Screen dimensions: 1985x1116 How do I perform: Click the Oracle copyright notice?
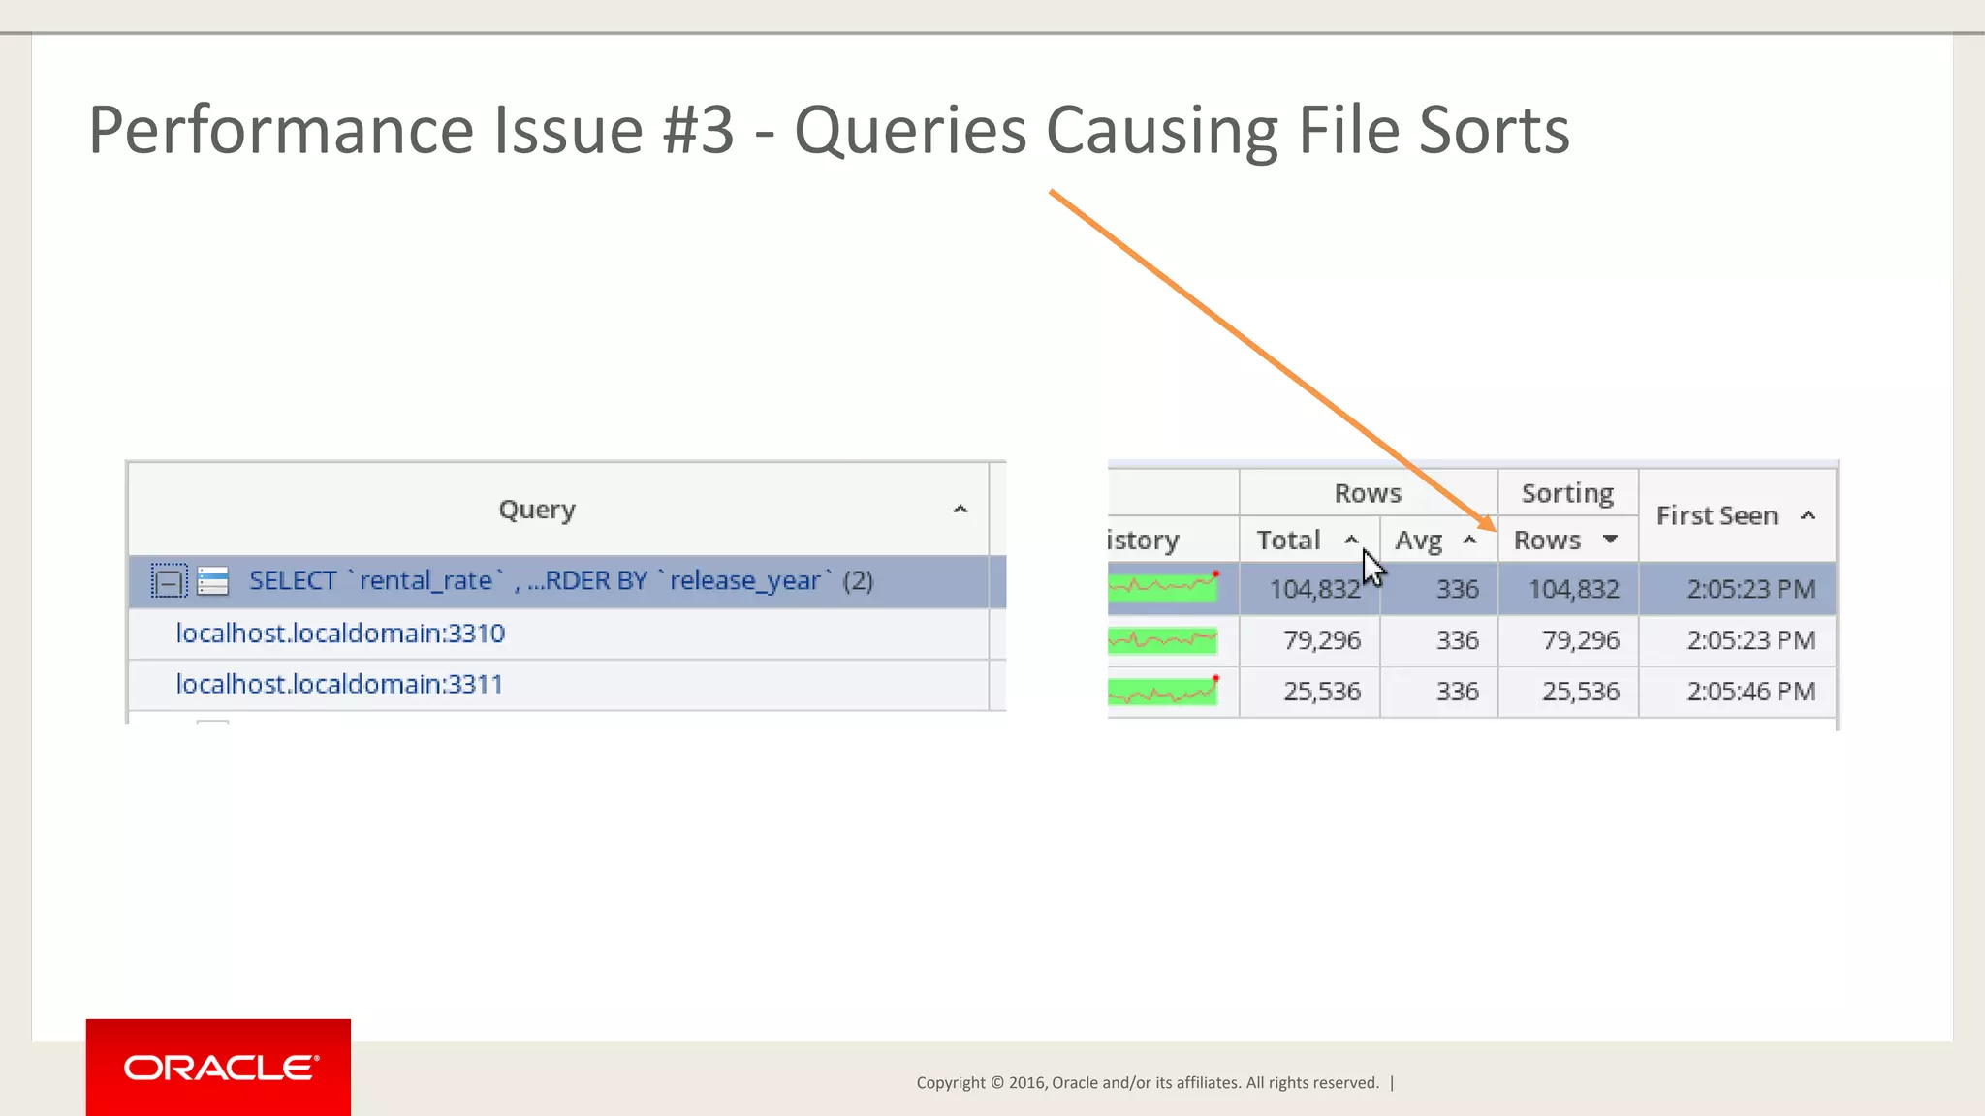click(1148, 1083)
